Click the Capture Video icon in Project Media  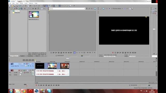[16, 9]
